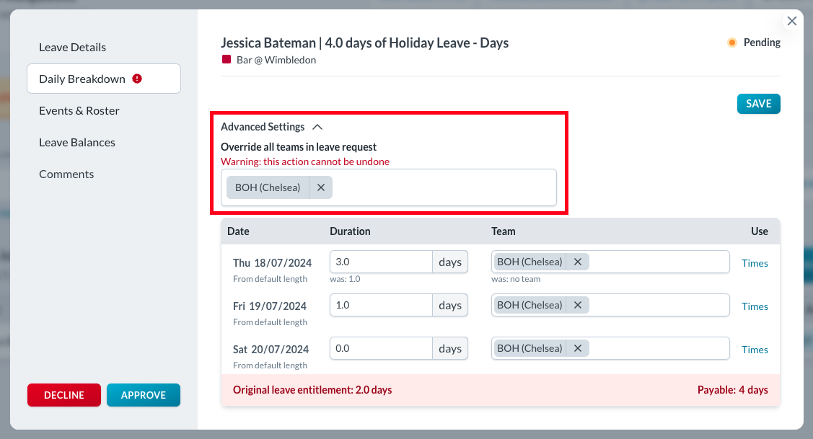
Task: Open the Leave Details tab
Action: tap(72, 47)
